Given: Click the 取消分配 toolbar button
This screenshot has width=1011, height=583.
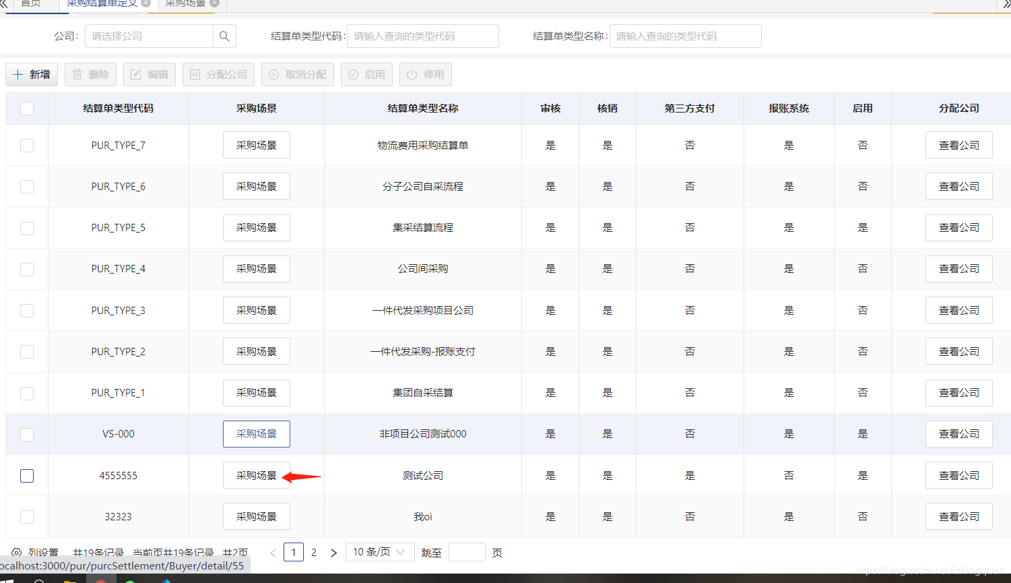Looking at the screenshot, I should click(x=298, y=74).
